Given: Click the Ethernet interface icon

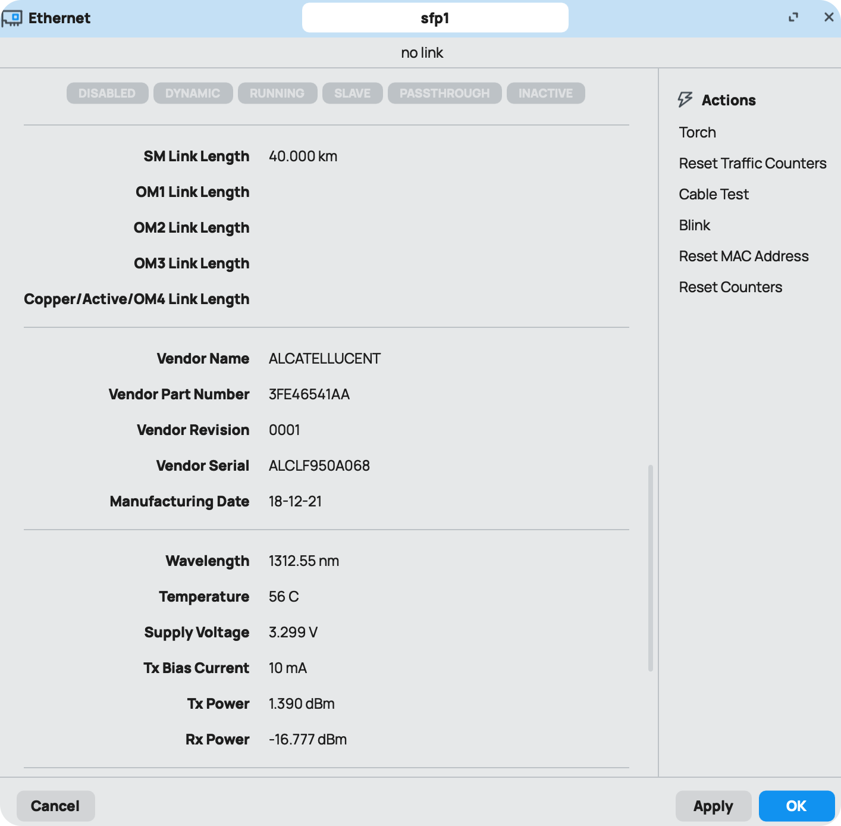Looking at the screenshot, I should [12, 18].
